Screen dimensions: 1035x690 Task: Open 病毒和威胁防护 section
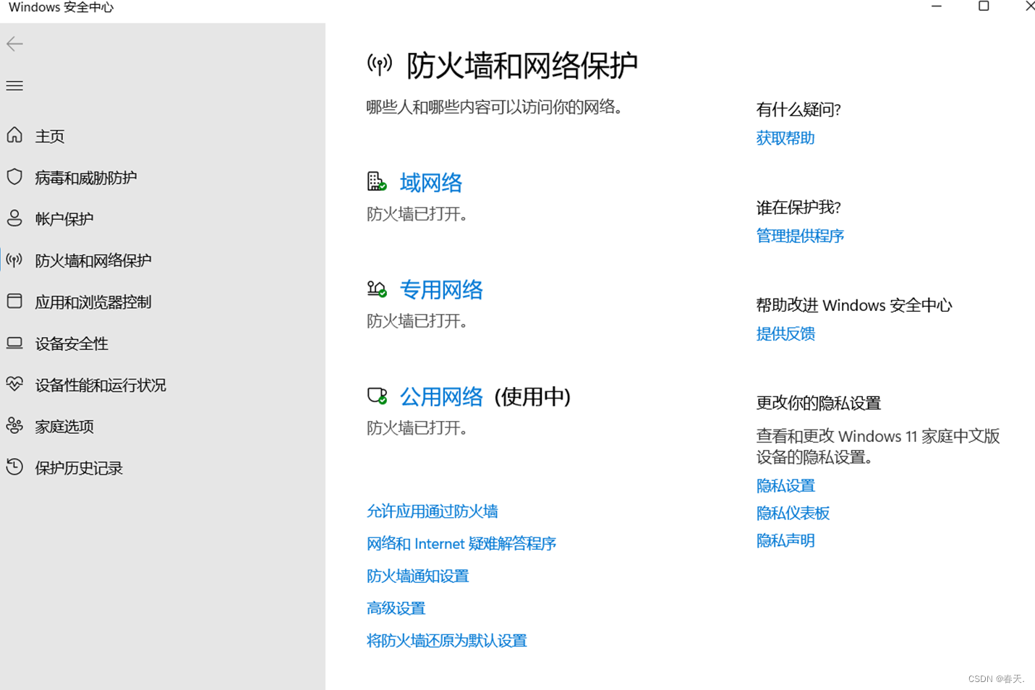click(x=86, y=178)
